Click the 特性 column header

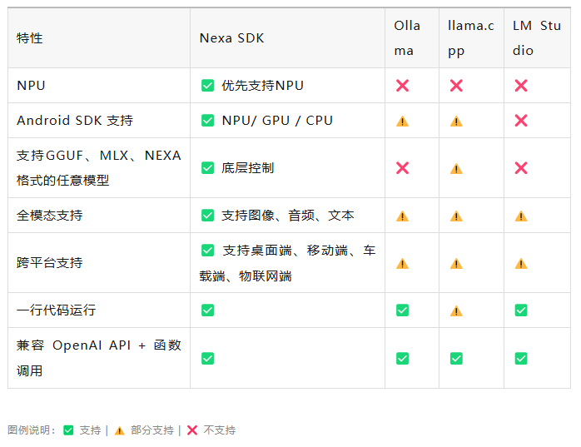click(30, 38)
